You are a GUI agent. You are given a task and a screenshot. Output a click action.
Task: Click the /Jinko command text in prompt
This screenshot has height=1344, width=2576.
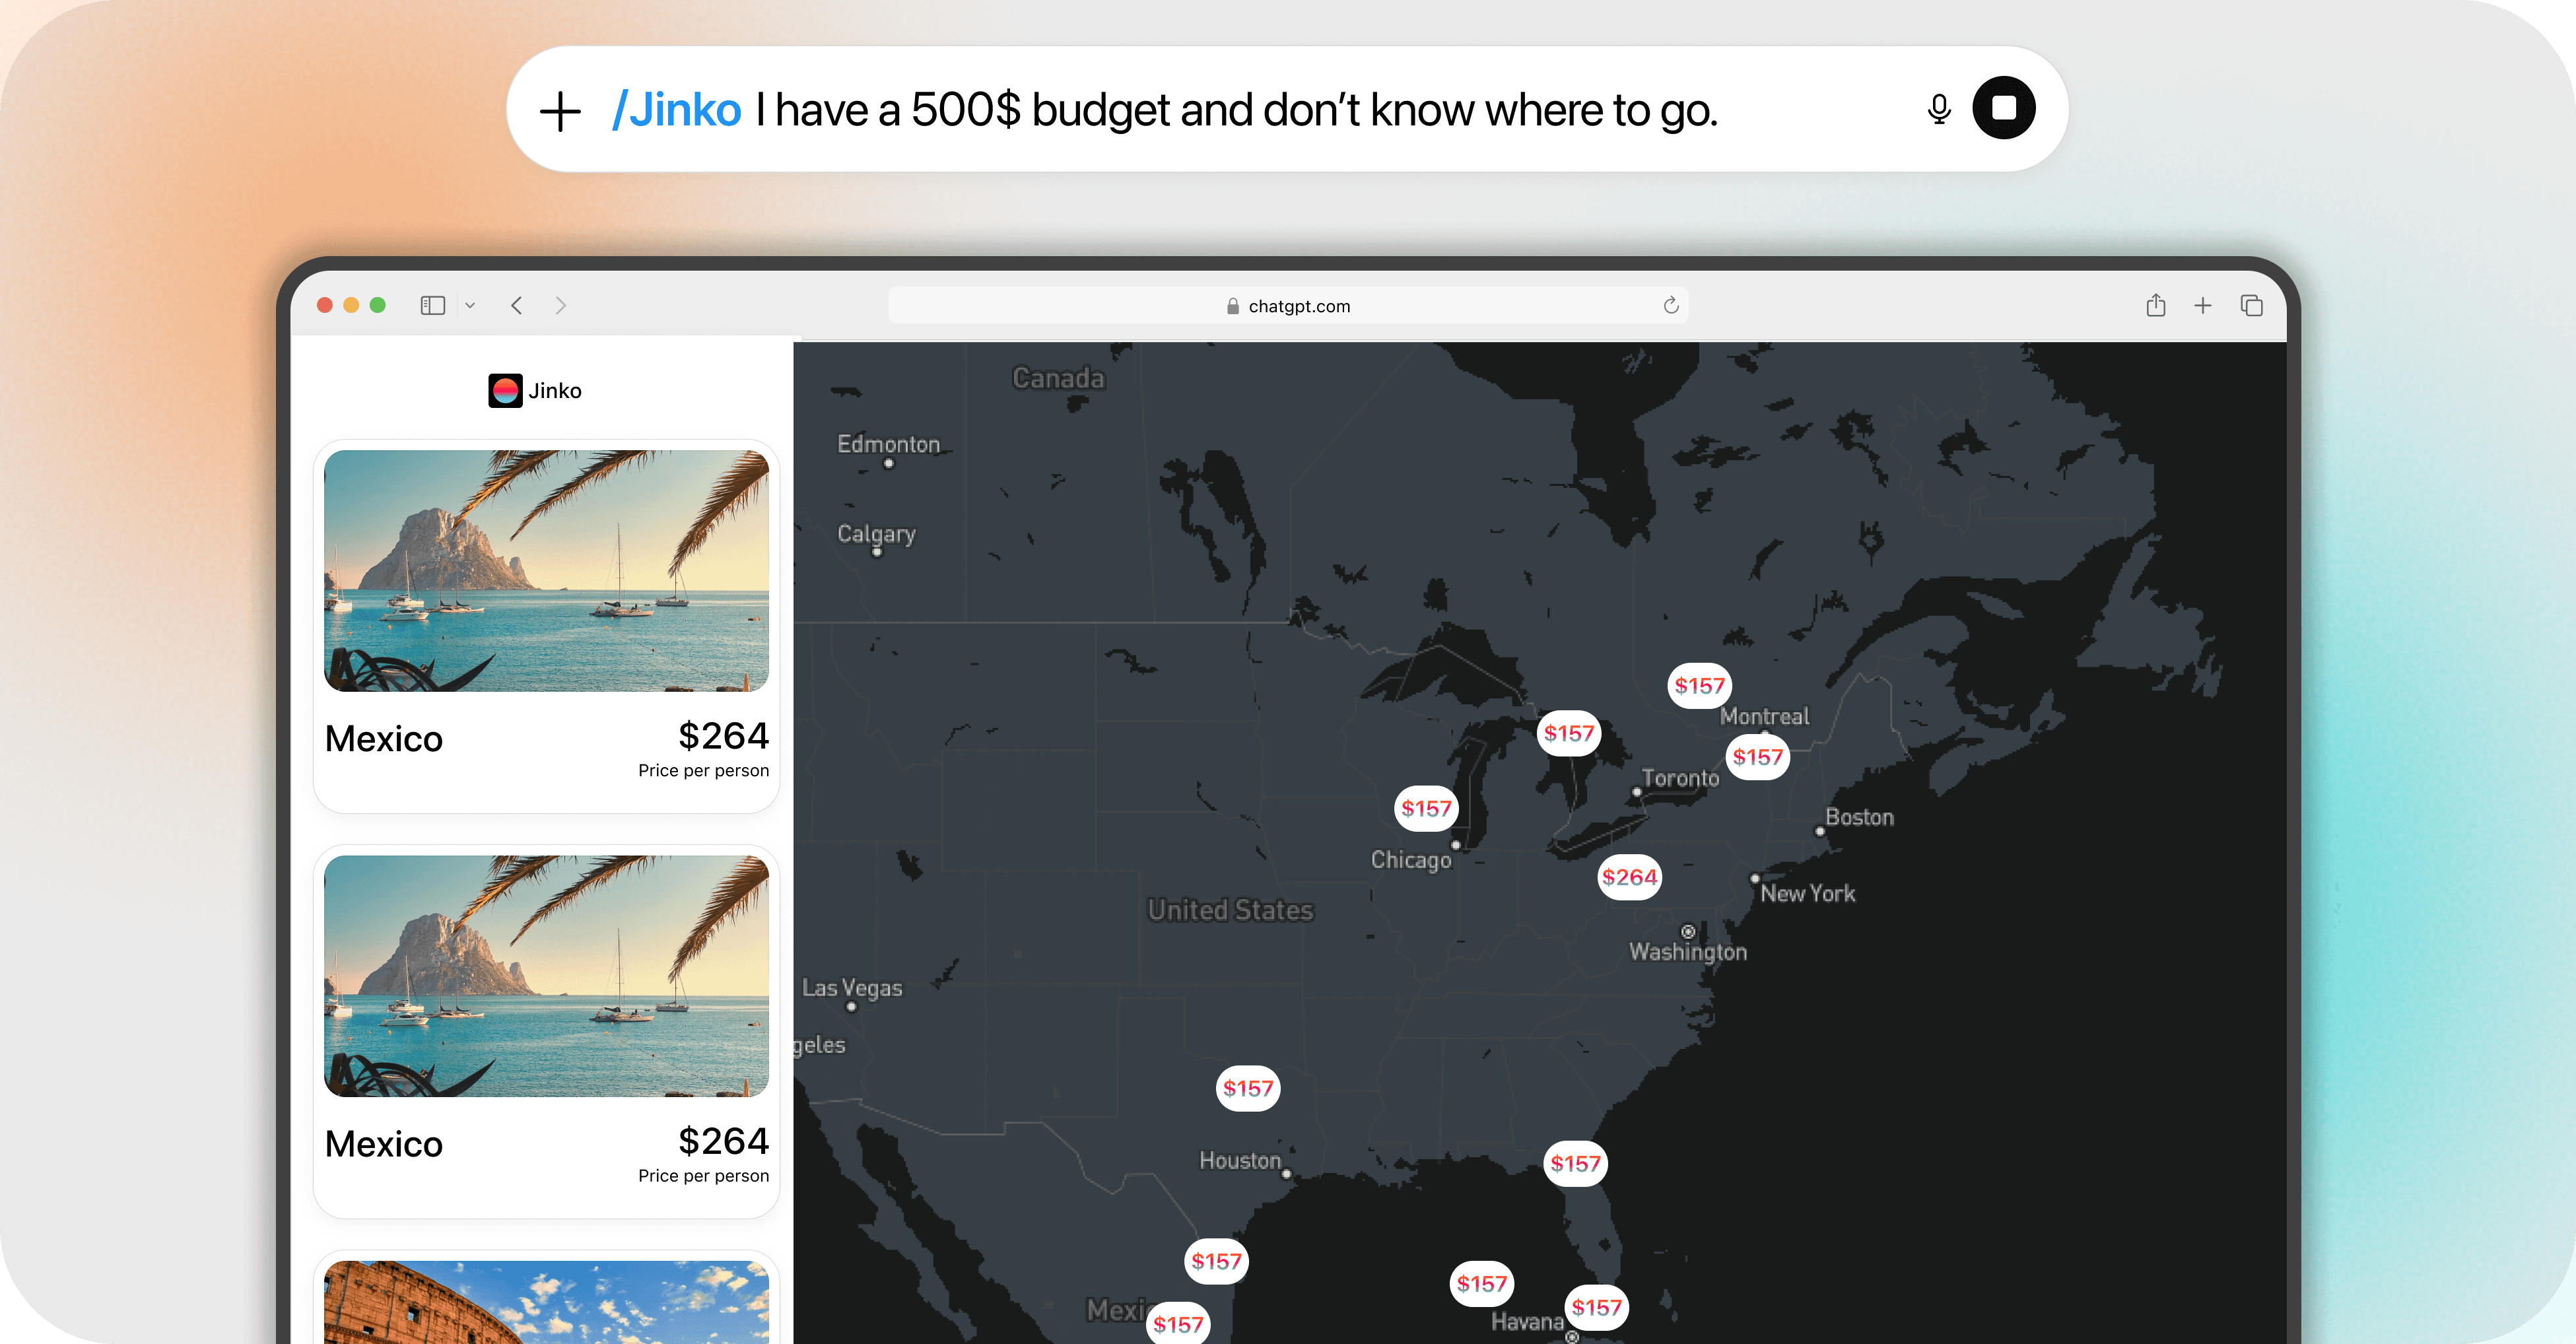coord(676,111)
